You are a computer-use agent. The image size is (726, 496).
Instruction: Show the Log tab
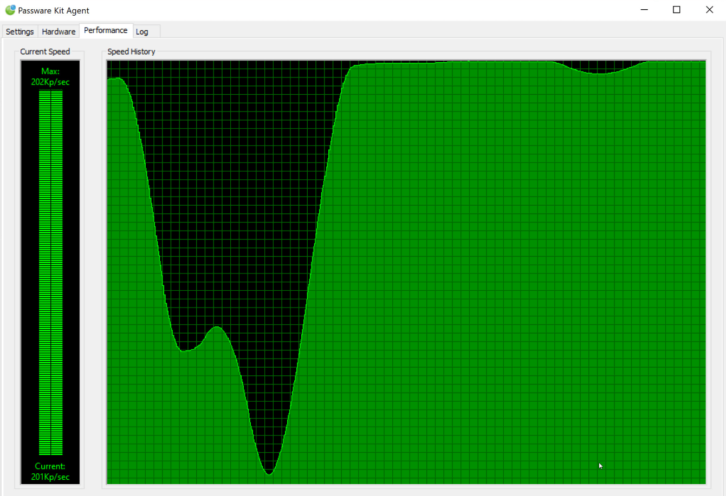pyautogui.click(x=142, y=31)
